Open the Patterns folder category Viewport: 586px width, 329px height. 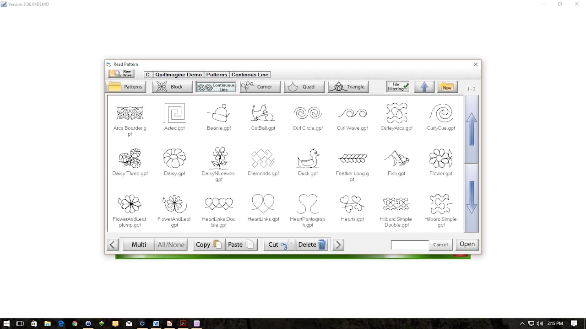(x=126, y=87)
